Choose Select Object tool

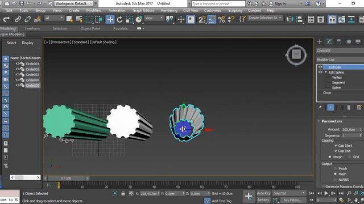pyautogui.click(x=69, y=19)
